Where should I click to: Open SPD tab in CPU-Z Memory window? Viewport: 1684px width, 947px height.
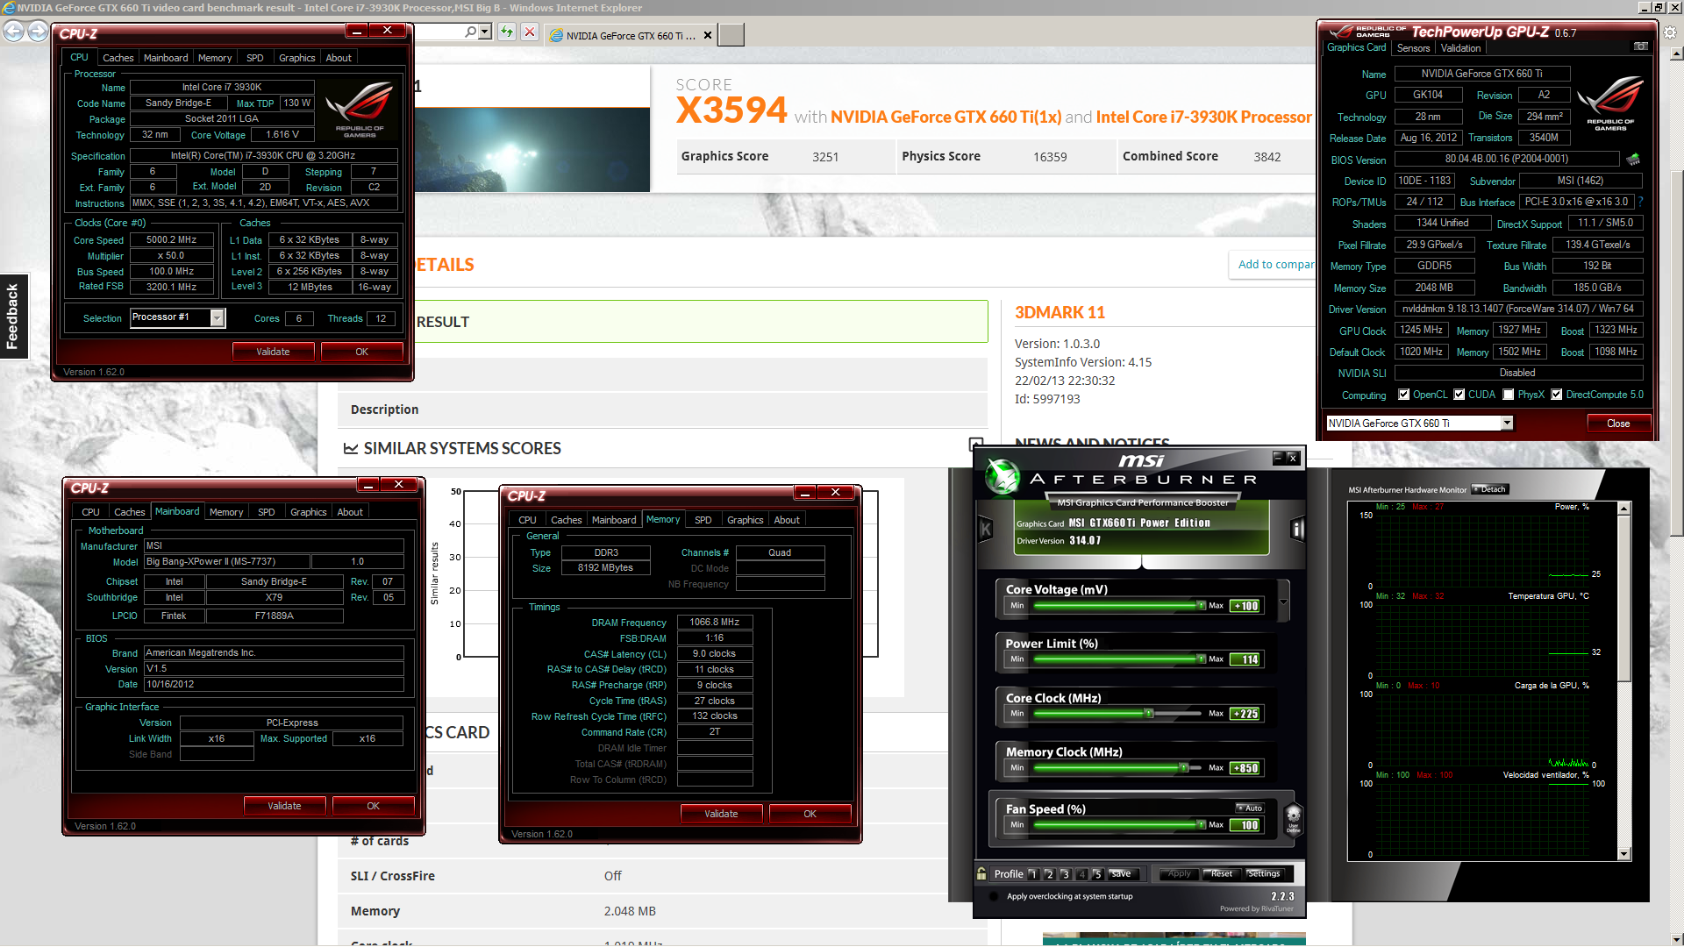tap(703, 520)
